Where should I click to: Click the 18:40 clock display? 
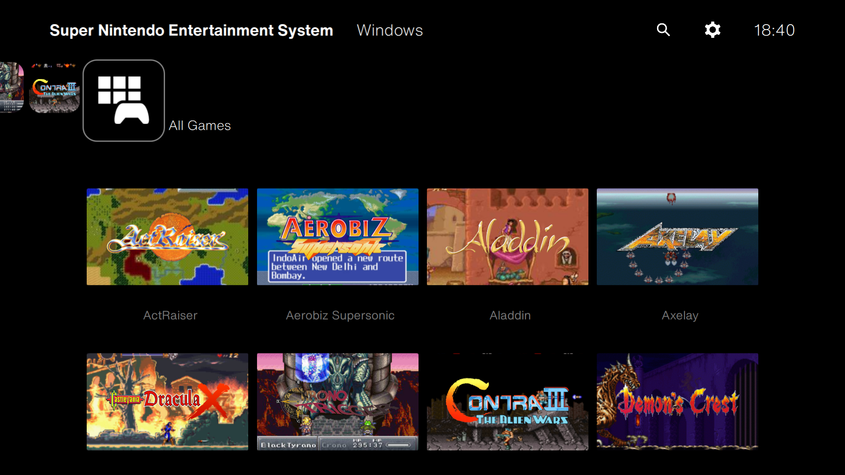click(x=774, y=30)
